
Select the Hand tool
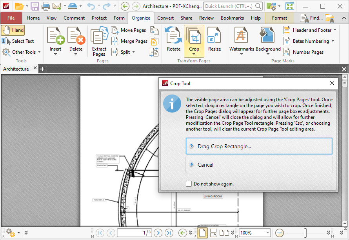point(13,30)
